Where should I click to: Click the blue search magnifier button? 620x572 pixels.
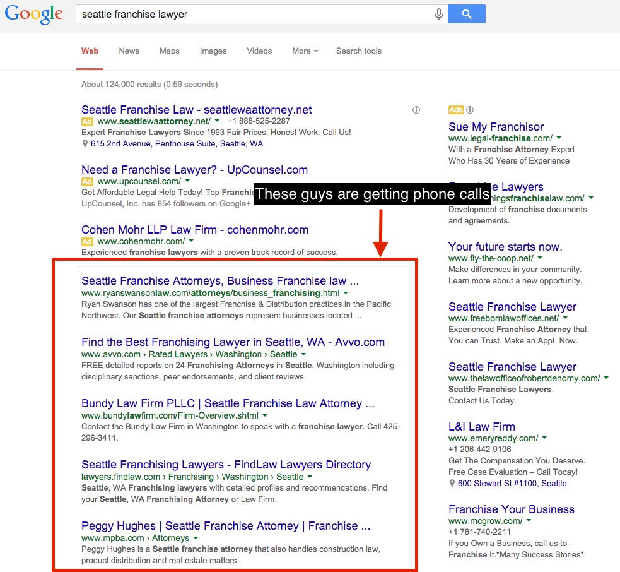[467, 15]
